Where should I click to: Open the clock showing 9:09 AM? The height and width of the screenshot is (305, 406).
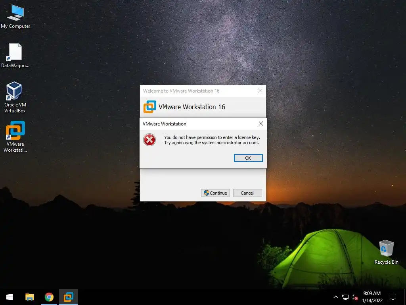click(372, 297)
